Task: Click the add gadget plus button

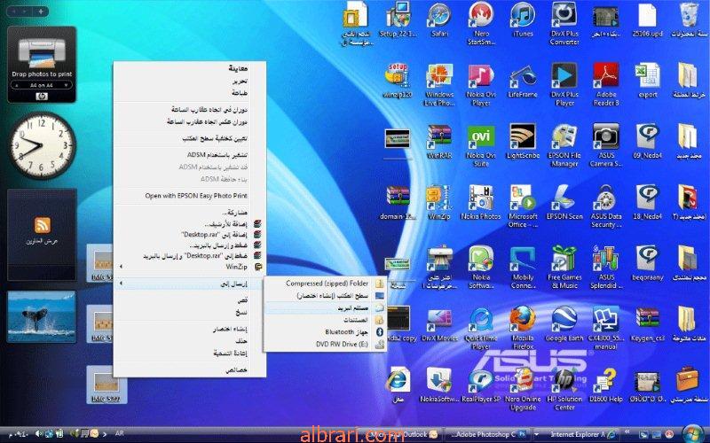Action: [x=41, y=12]
